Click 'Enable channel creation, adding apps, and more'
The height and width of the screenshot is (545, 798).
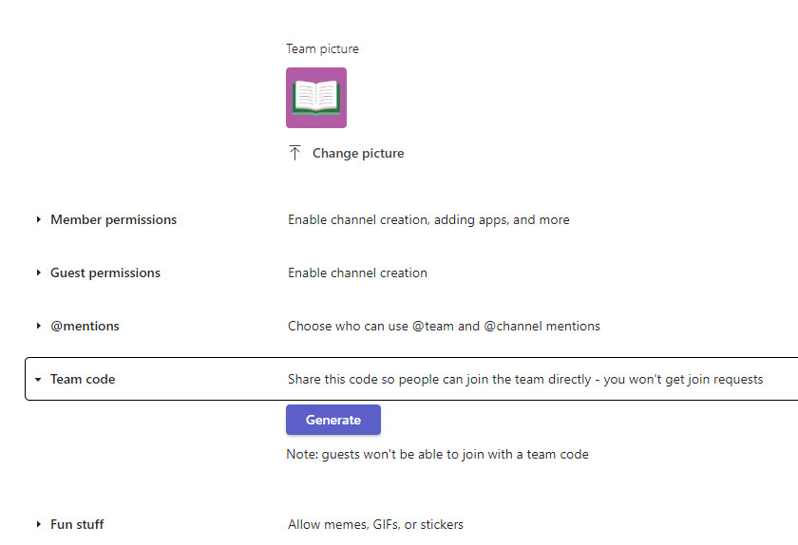click(x=428, y=219)
